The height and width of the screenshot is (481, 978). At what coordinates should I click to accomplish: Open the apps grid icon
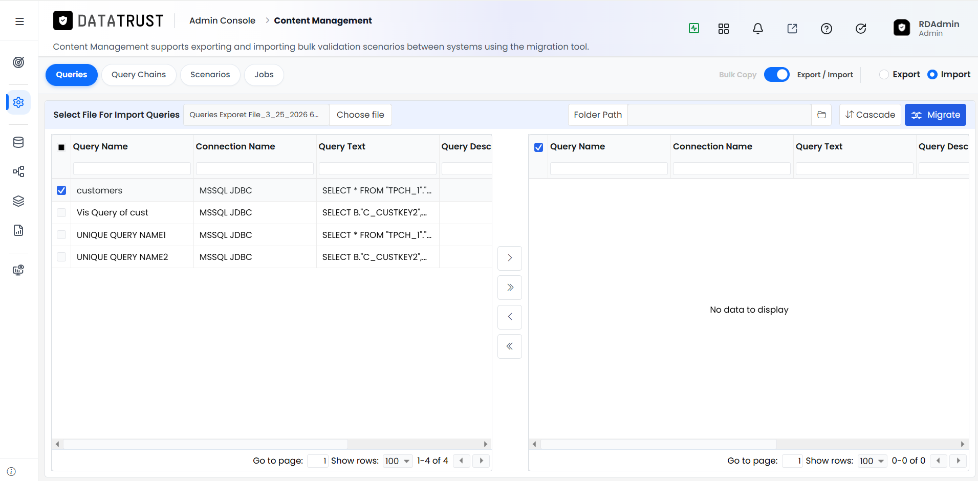click(x=724, y=29)
